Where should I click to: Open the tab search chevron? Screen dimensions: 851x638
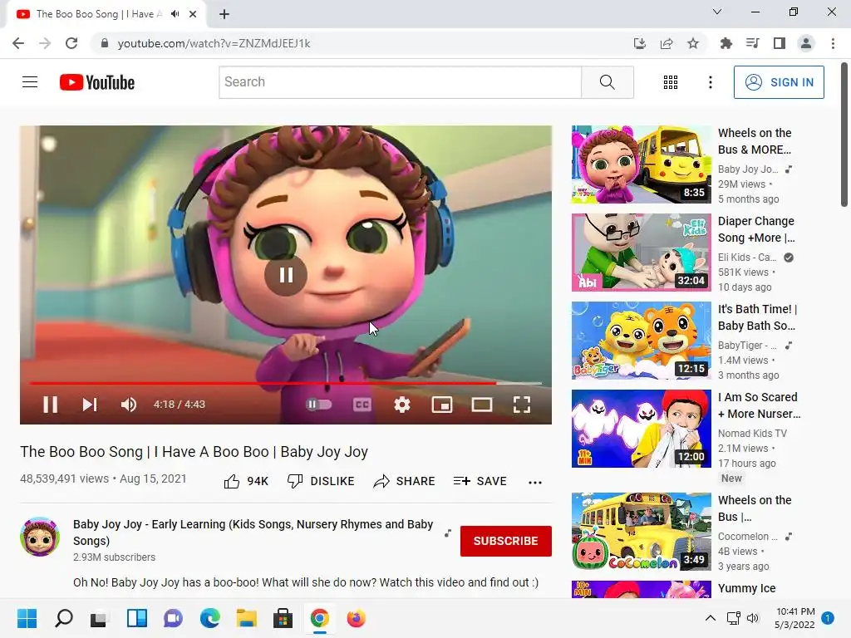[x=717, y=12]
